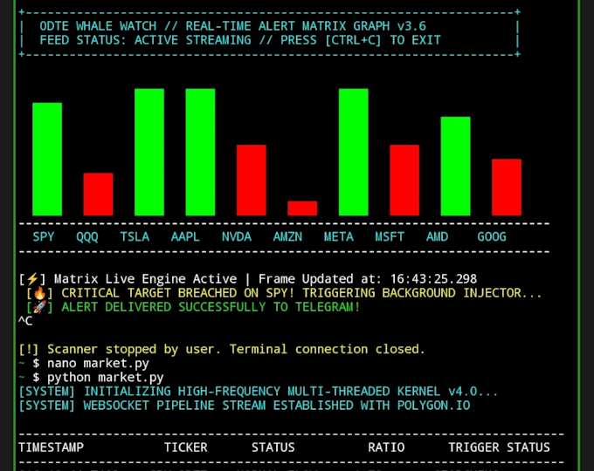This screenshot has height=471, width=594.
Task: Click the GOOG ticker label
Action: pos(492,237)
